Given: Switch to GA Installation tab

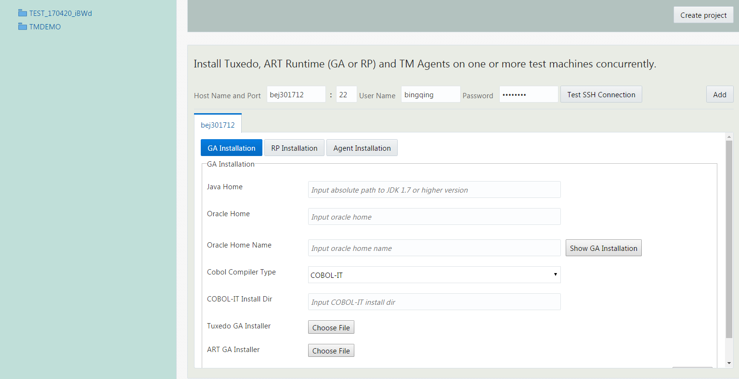Looking at the screenshot, I should pyautogui.click(x=232, y=148).
